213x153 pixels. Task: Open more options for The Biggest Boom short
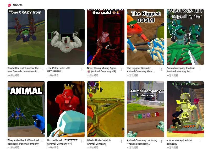(x=161, y=69)
